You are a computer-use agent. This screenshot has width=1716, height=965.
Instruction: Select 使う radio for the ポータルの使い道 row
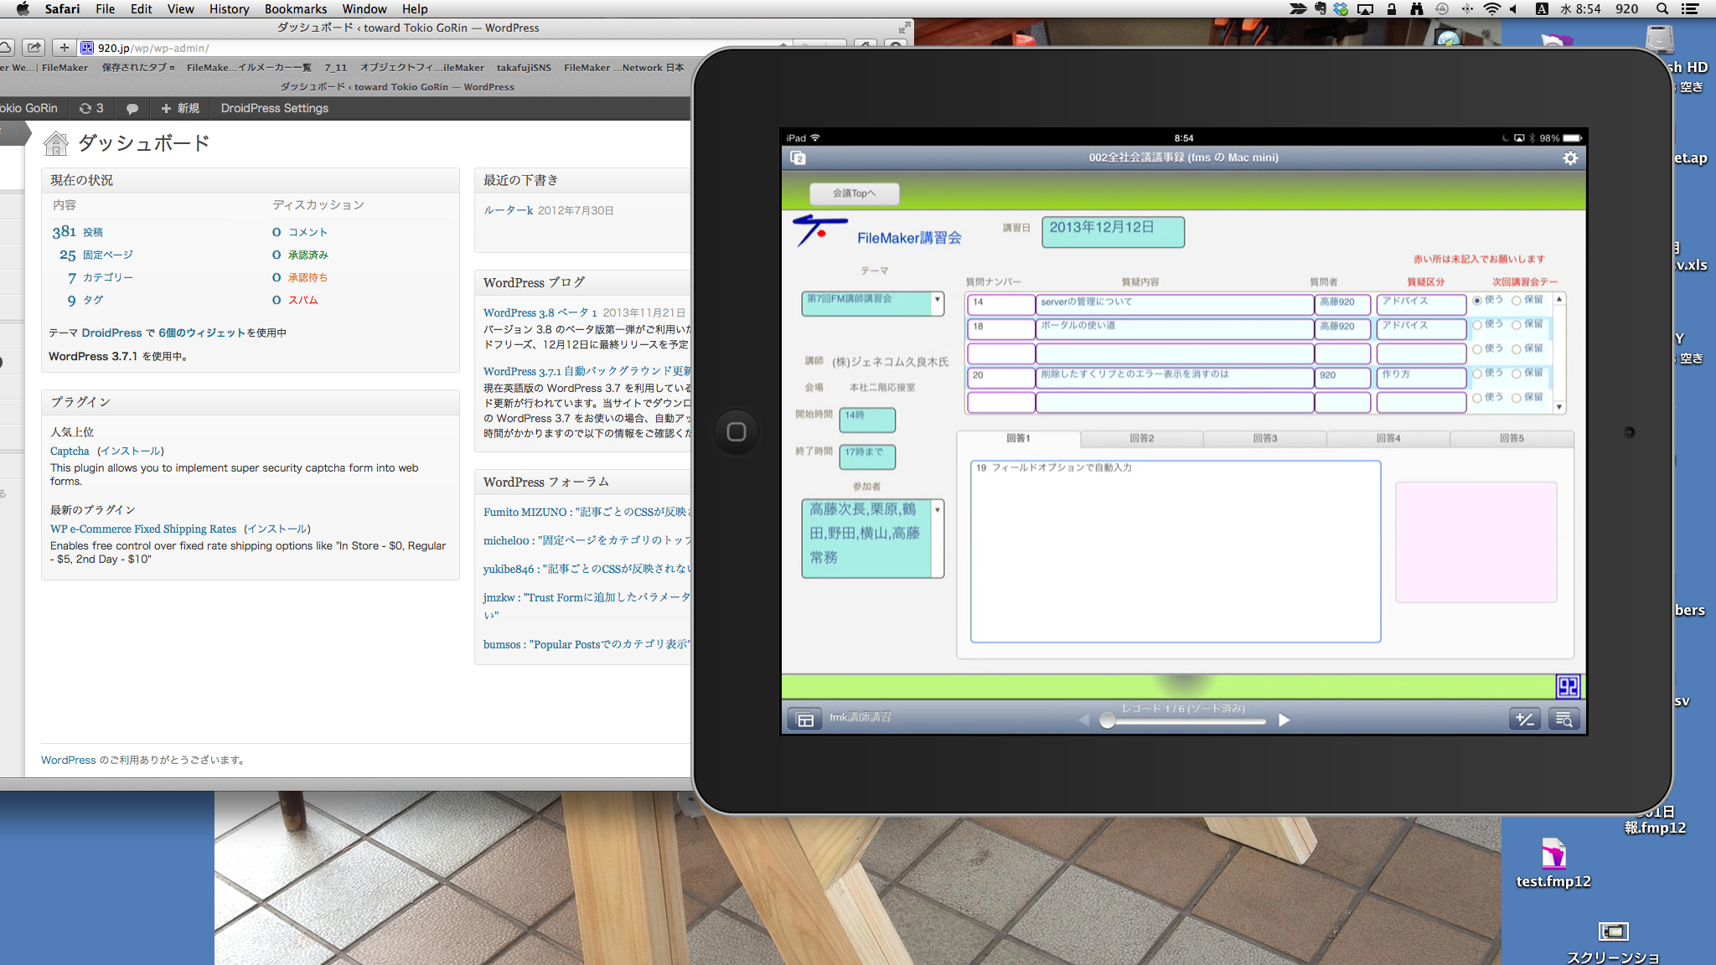coord(1477,325)
